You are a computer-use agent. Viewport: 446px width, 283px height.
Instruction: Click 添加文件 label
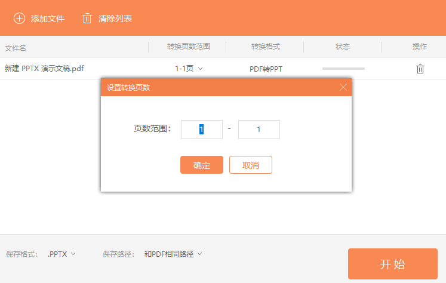[x=48, y=19]
